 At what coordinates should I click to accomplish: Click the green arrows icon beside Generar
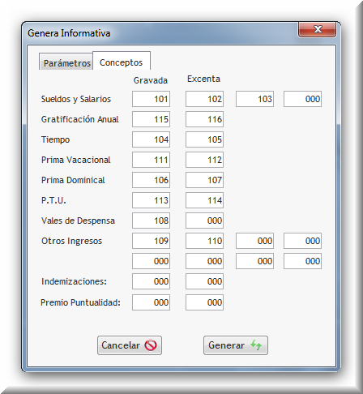click(256, 345)
